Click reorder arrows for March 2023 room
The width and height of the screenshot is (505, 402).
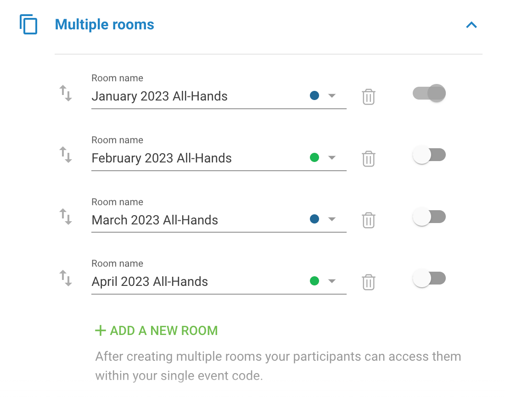click(x=66, y=217)
